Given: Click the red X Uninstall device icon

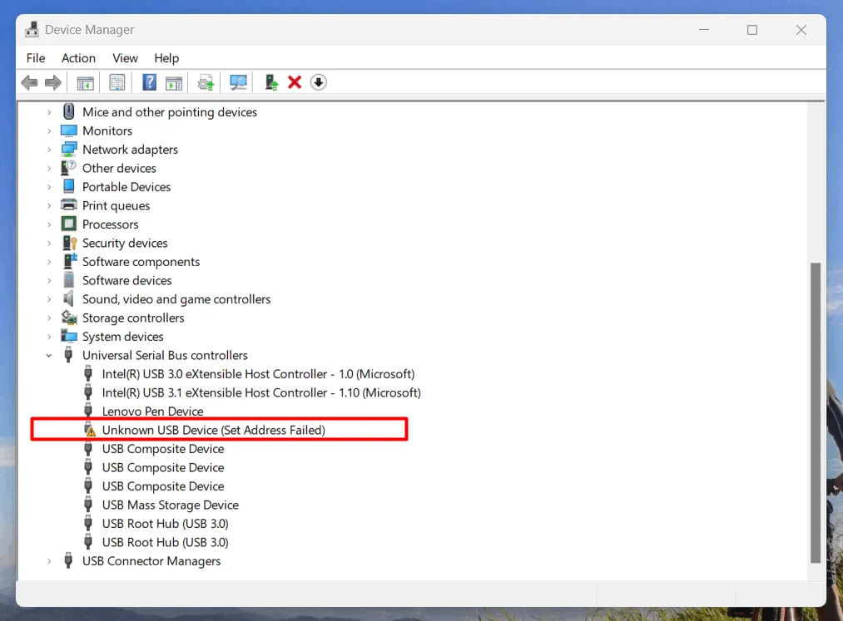Looking at the screenshot, I should point(295,82).
